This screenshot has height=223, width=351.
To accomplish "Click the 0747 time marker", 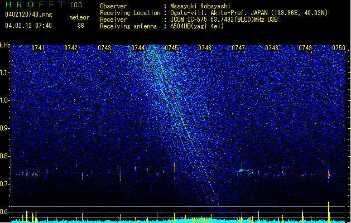I will pos(238,48).
